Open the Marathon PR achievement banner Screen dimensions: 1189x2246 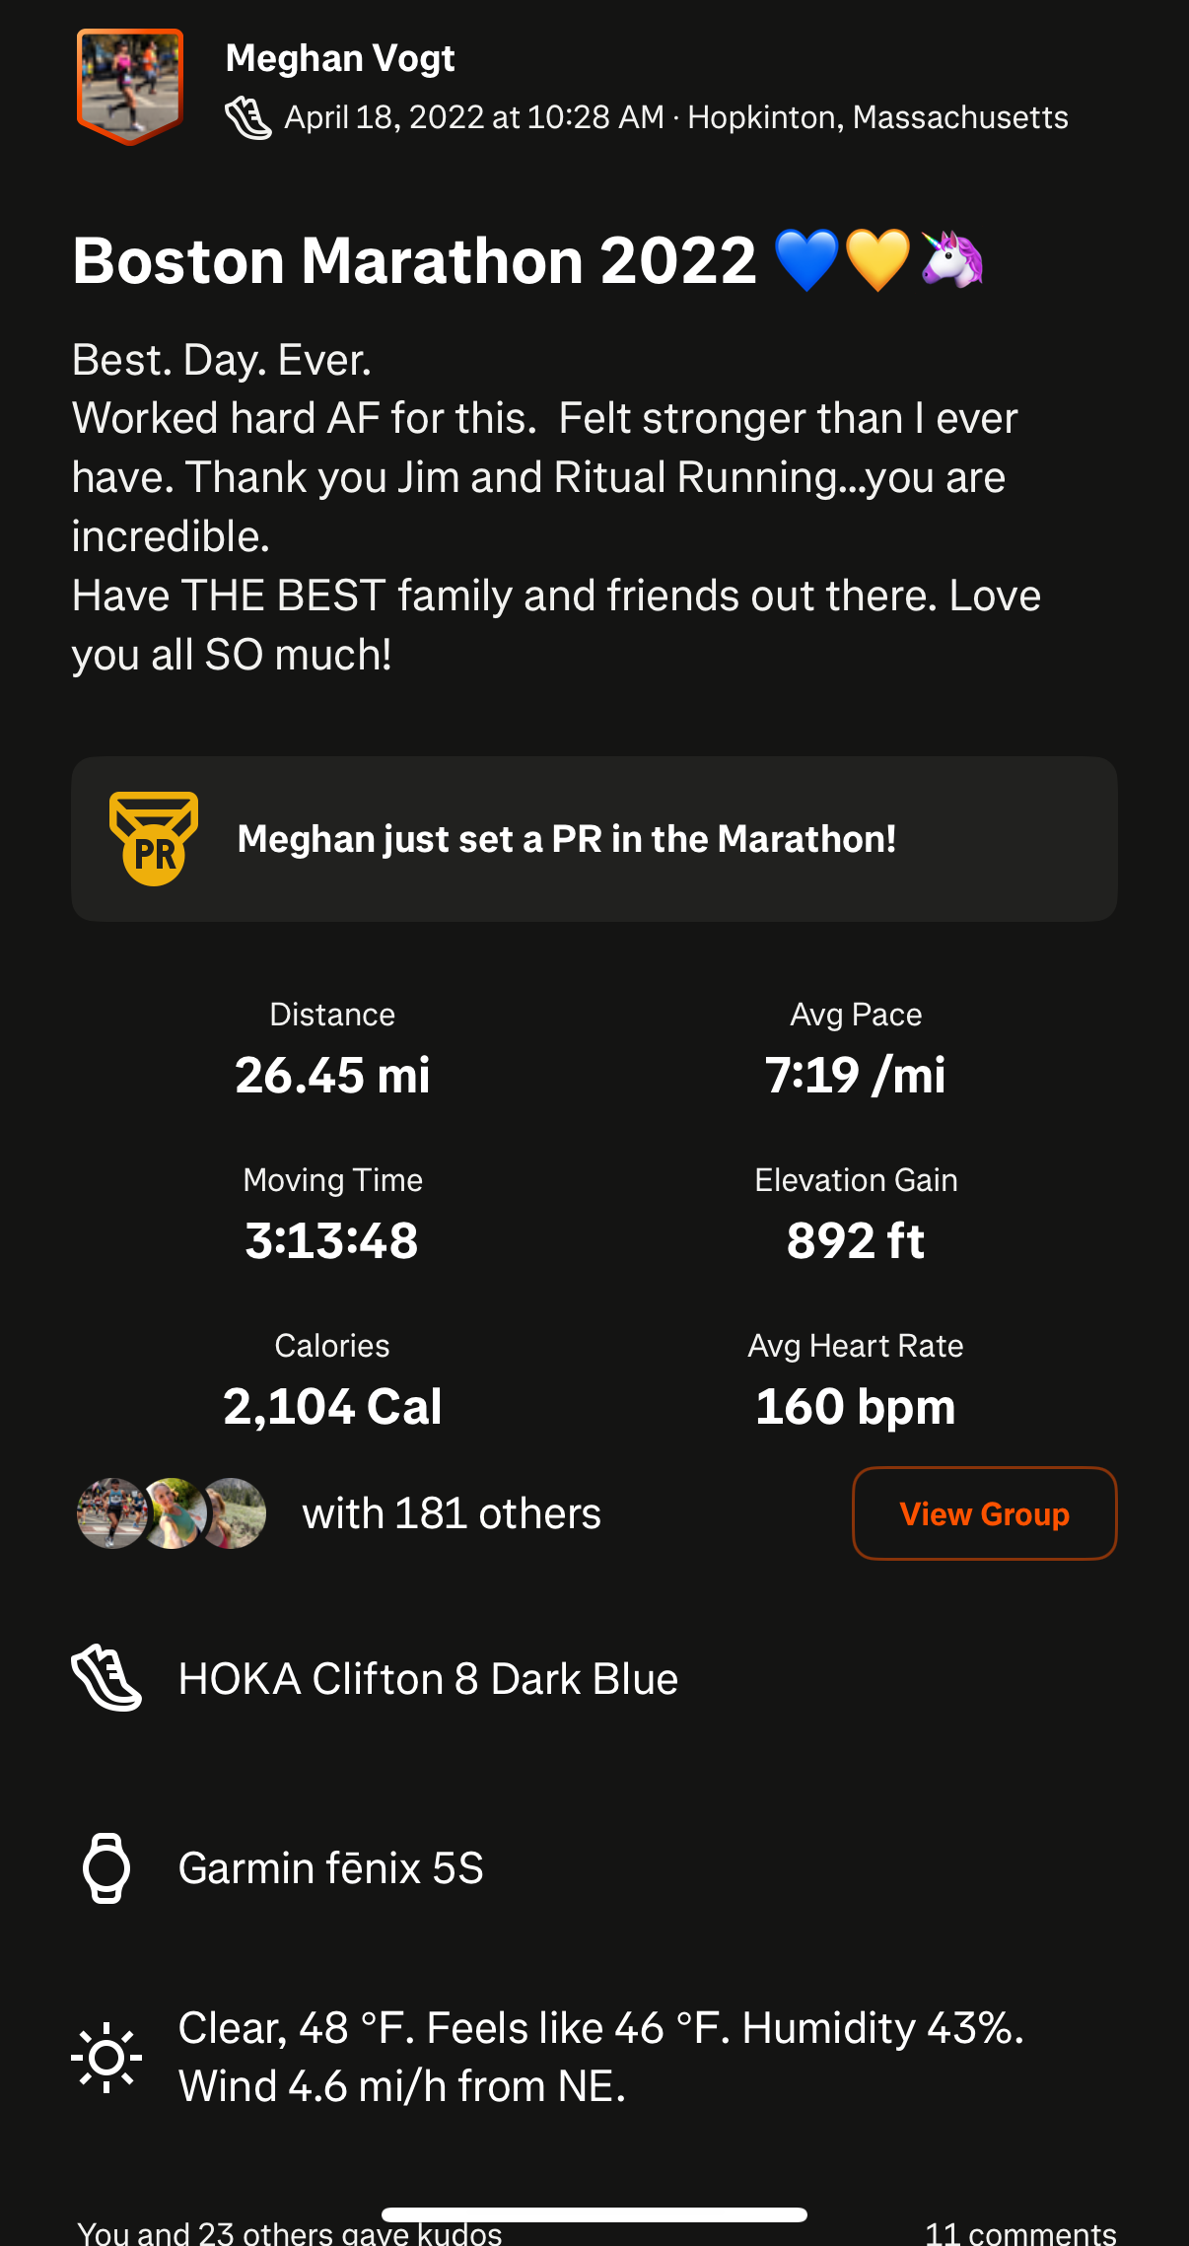click(592, 839)
